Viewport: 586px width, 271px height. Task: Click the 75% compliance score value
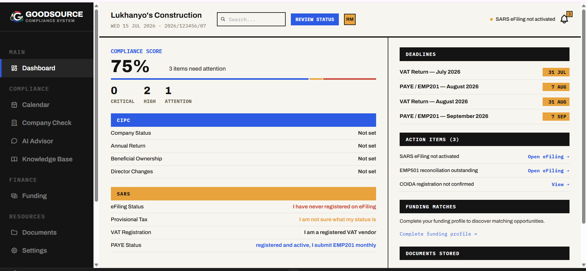point(130,66)
